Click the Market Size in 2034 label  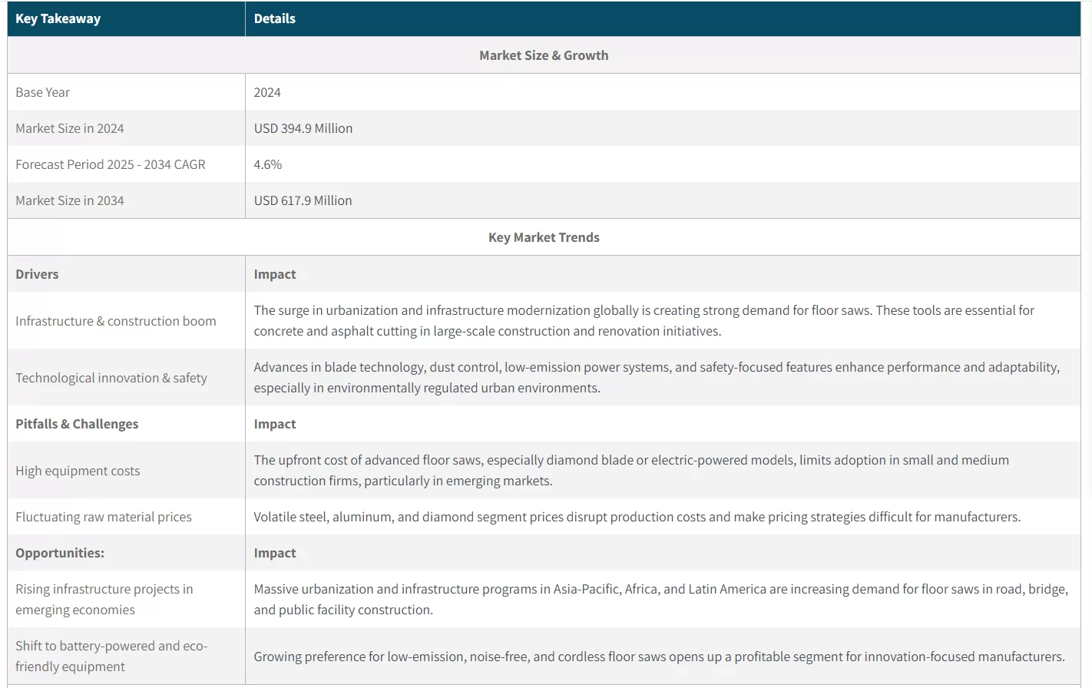click(x=70, y=200)
